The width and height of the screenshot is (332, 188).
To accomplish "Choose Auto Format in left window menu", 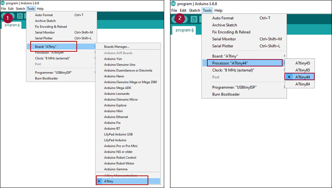I will click(61, 15).
